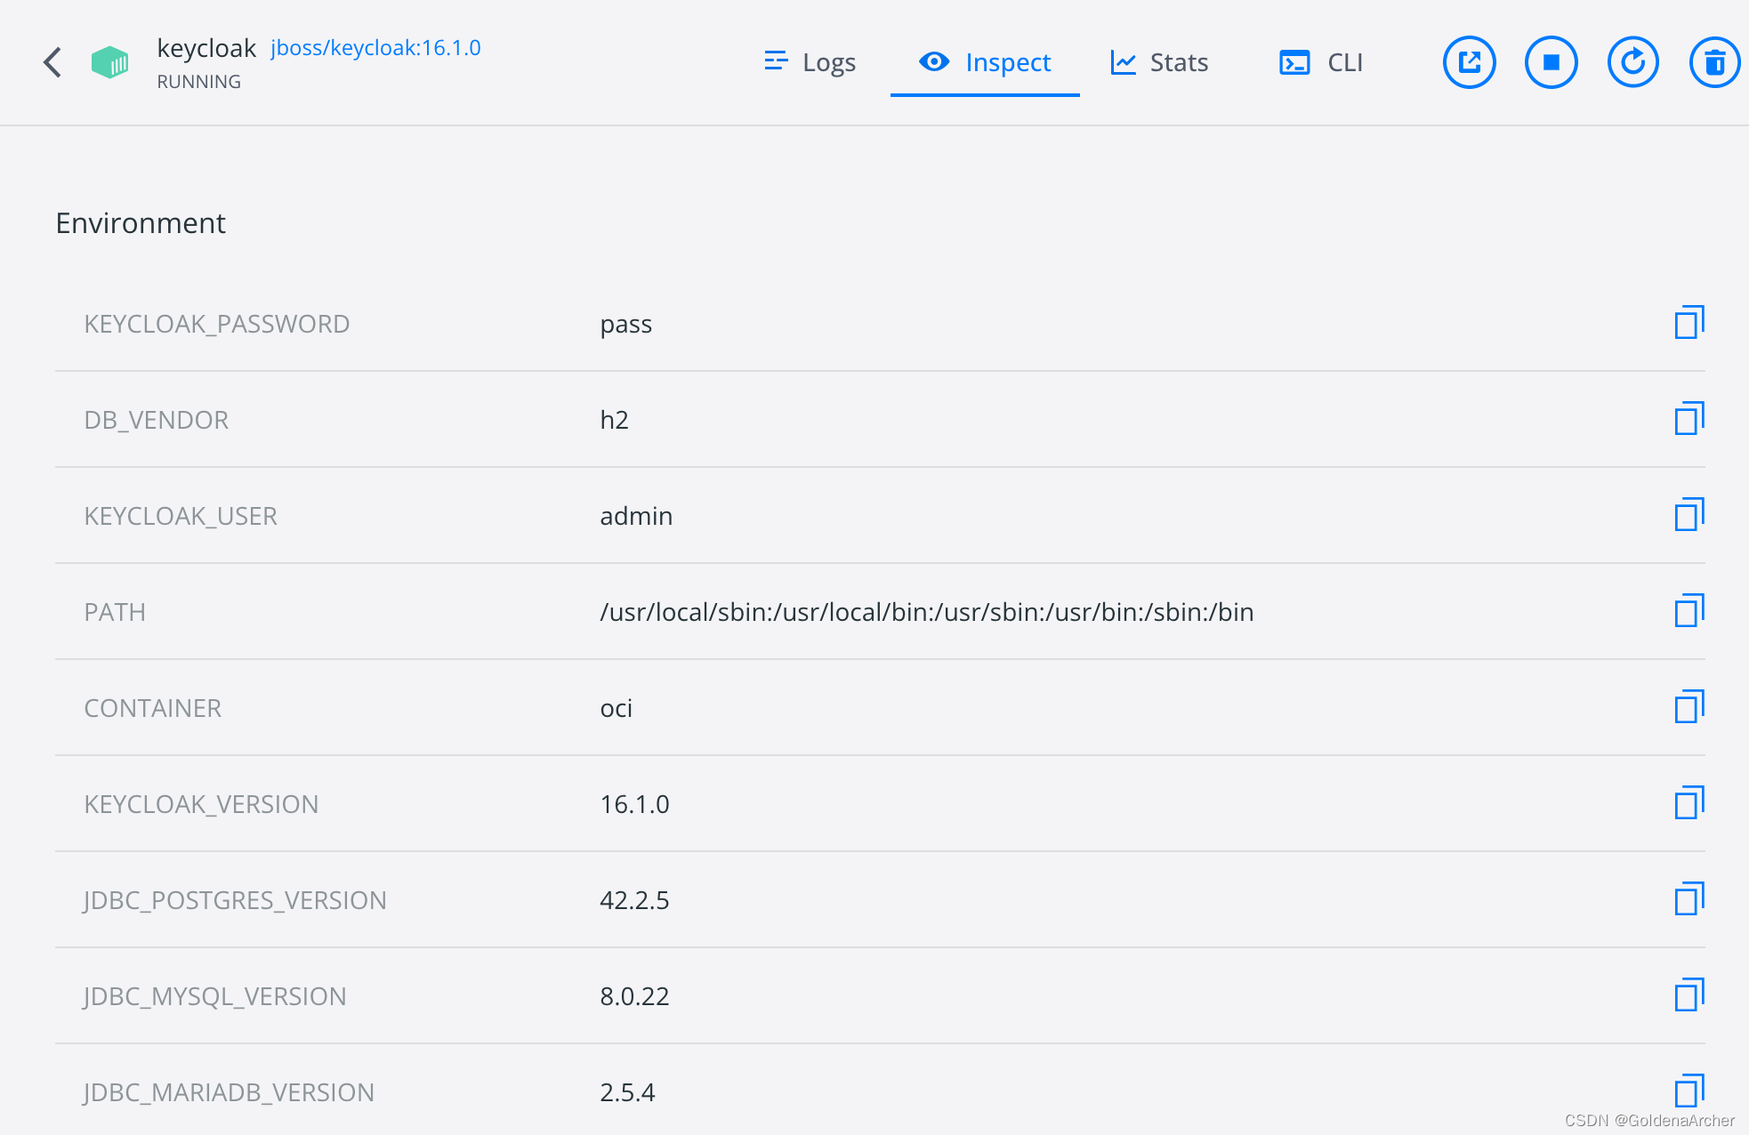Switch to the Logs tab

click(810, 62)
